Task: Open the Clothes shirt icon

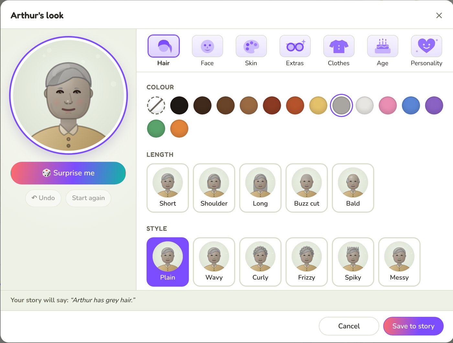Action: 339,46
